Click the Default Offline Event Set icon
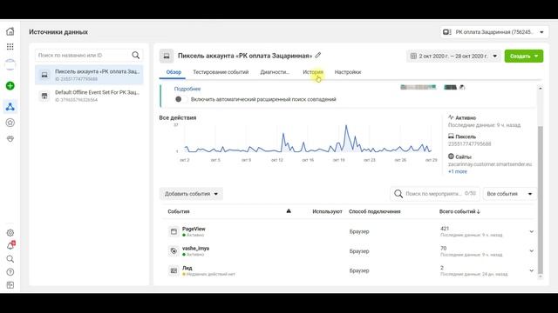 tap(44, 96)
